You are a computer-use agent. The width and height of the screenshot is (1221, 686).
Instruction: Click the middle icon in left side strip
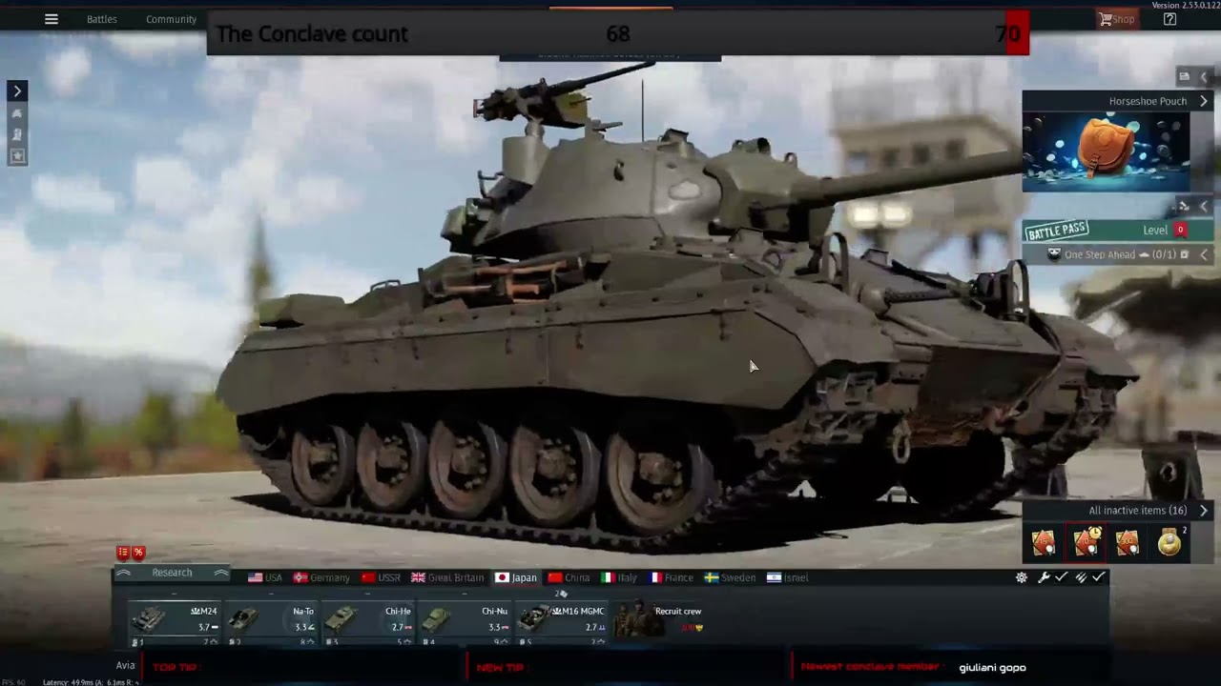(x=17, y=135)
